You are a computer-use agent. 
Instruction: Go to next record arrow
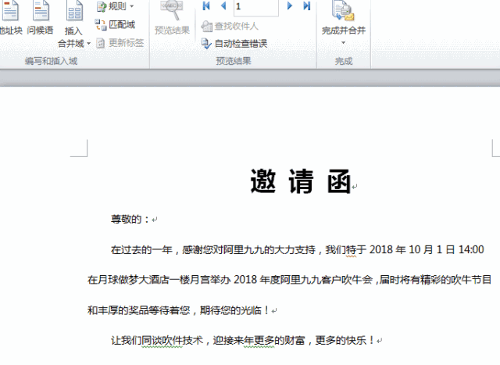click(x=290, y=5)
